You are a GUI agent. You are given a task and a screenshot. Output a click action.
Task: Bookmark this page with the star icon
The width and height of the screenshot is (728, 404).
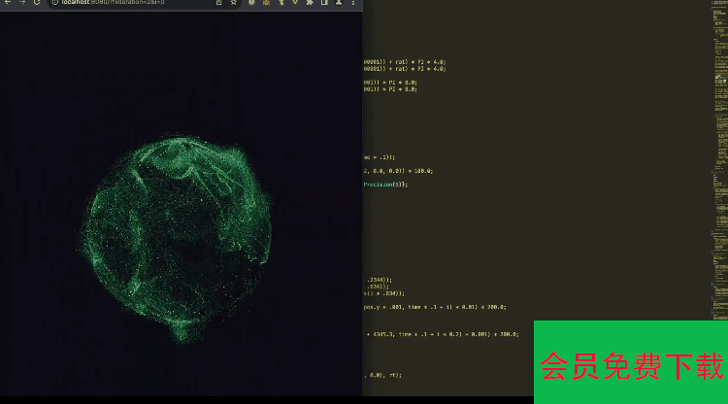coord(235,3)
